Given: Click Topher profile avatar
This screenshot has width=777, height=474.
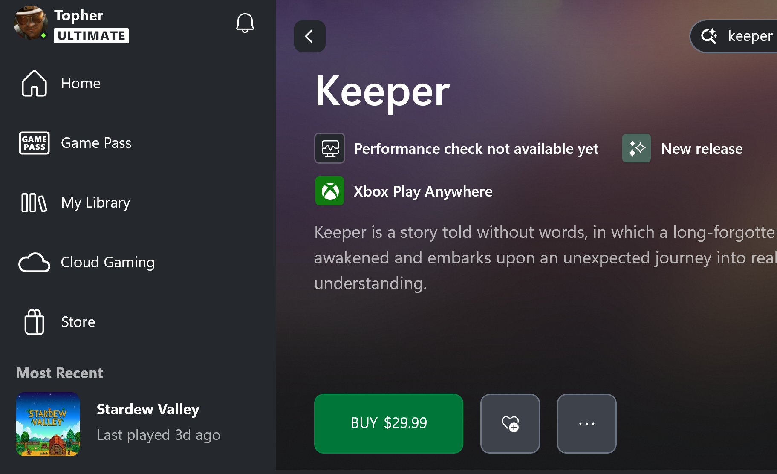Looking at the screenshot, I should [x=30, y=23].
